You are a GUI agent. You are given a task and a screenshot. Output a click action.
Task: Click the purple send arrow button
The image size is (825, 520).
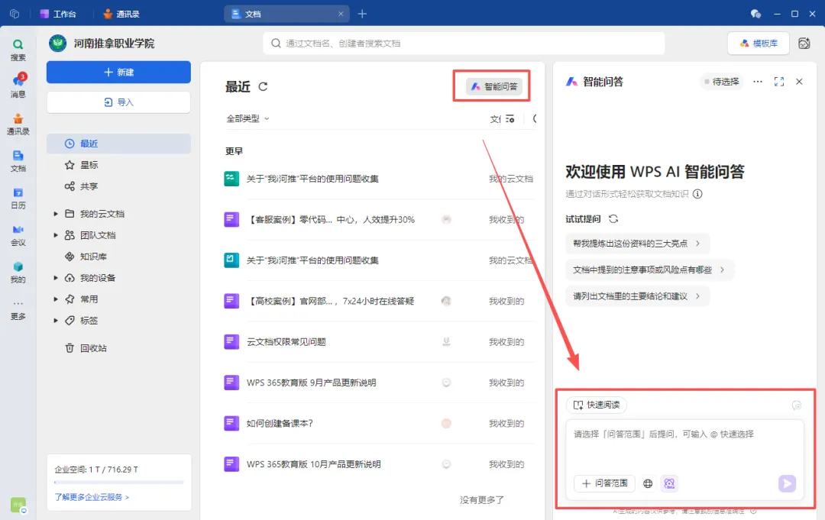click(x=787, y=483)
